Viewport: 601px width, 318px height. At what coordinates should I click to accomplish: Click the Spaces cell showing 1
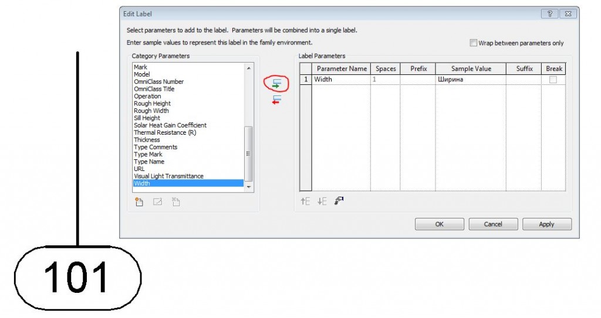[385, 79]
